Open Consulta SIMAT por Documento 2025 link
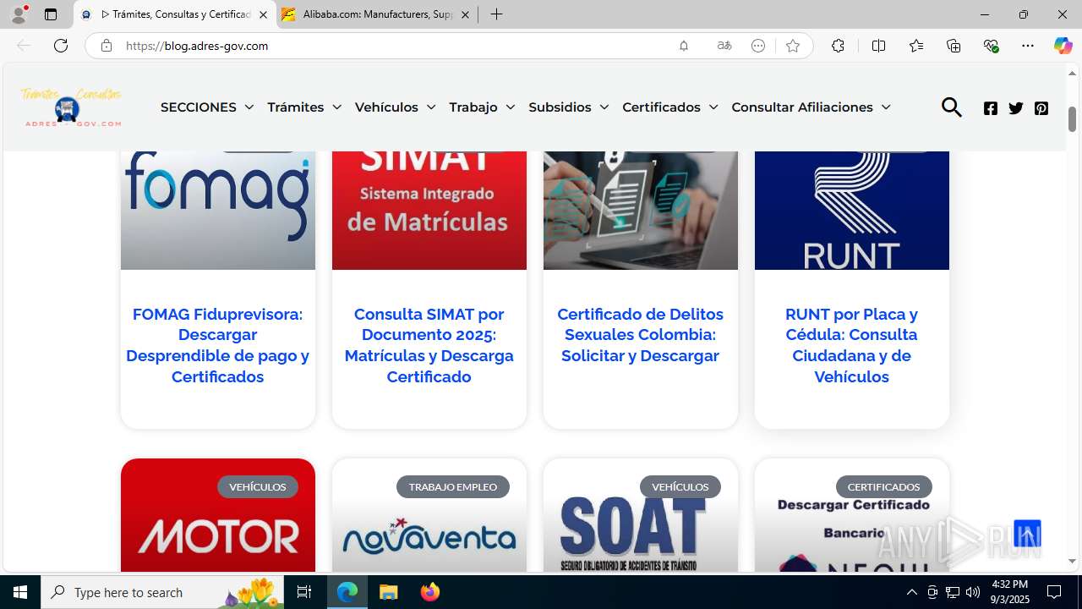 click(429, 345)
